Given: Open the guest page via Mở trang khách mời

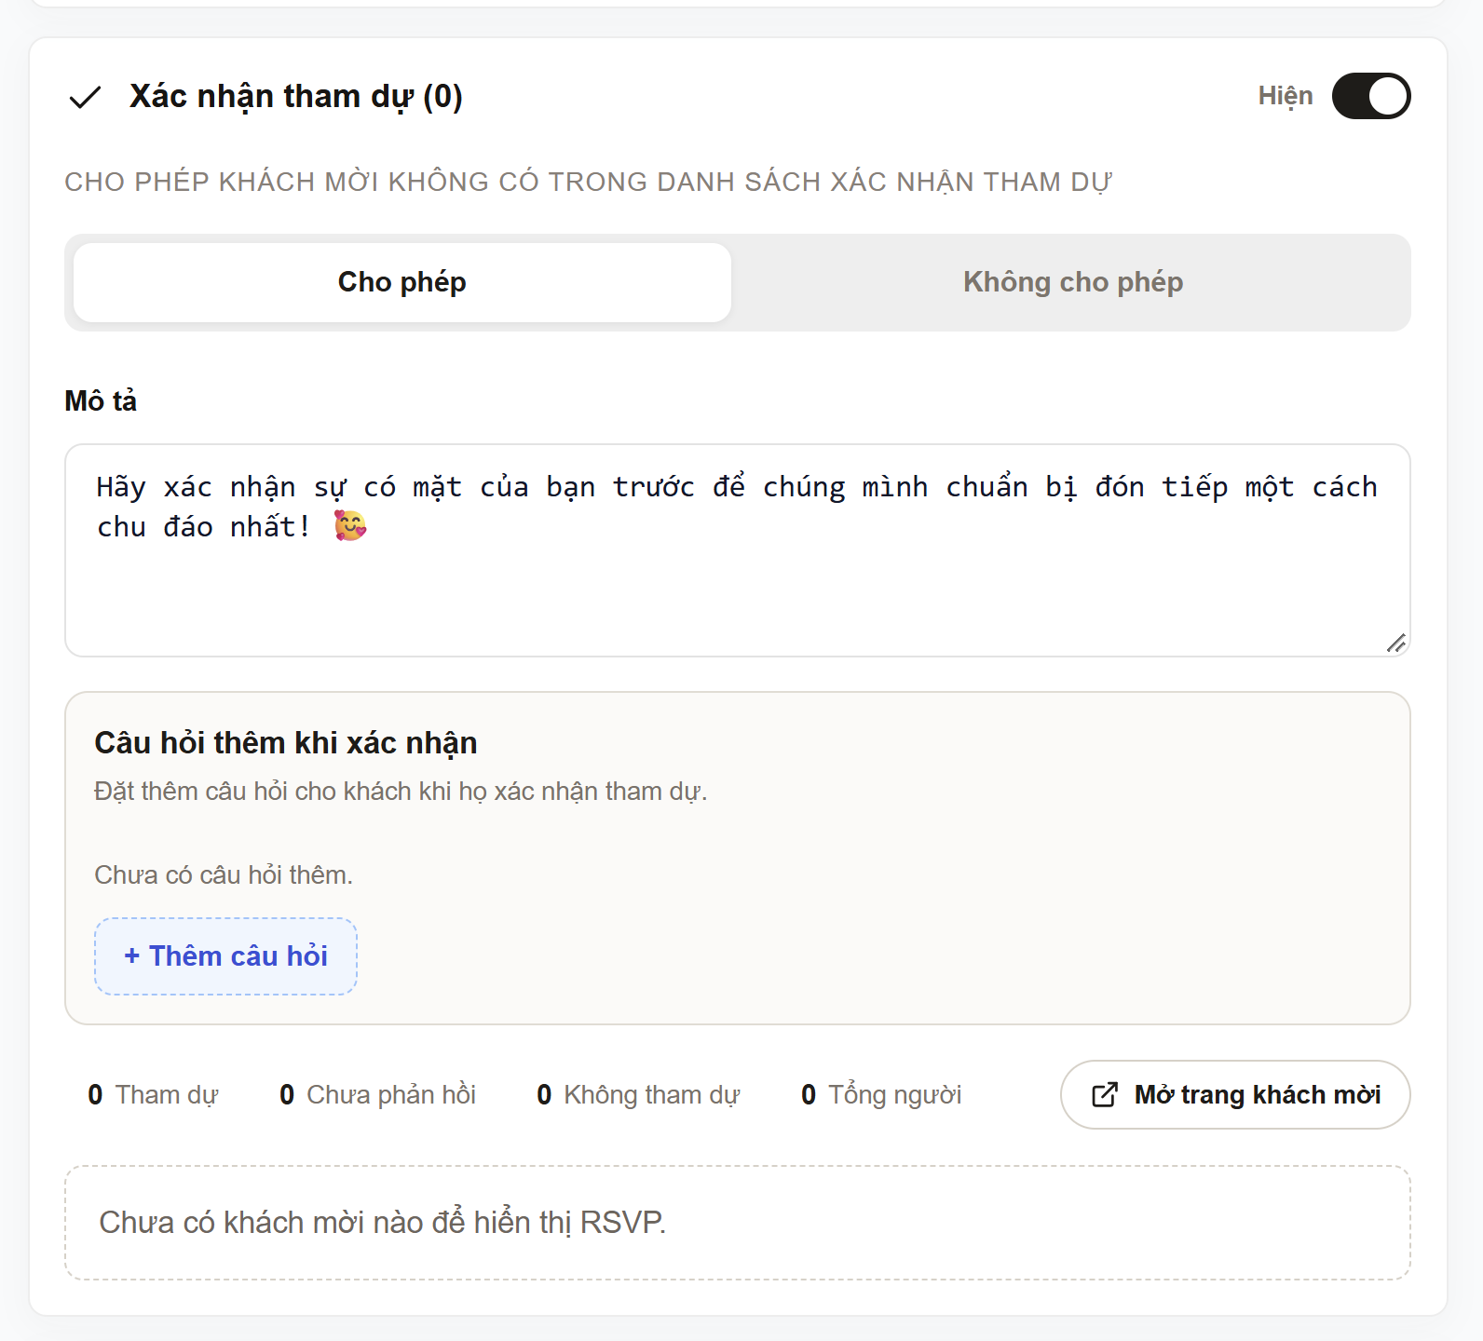Looking at the screenshot, I should pyautogui.click(x=1235, y=1095).
